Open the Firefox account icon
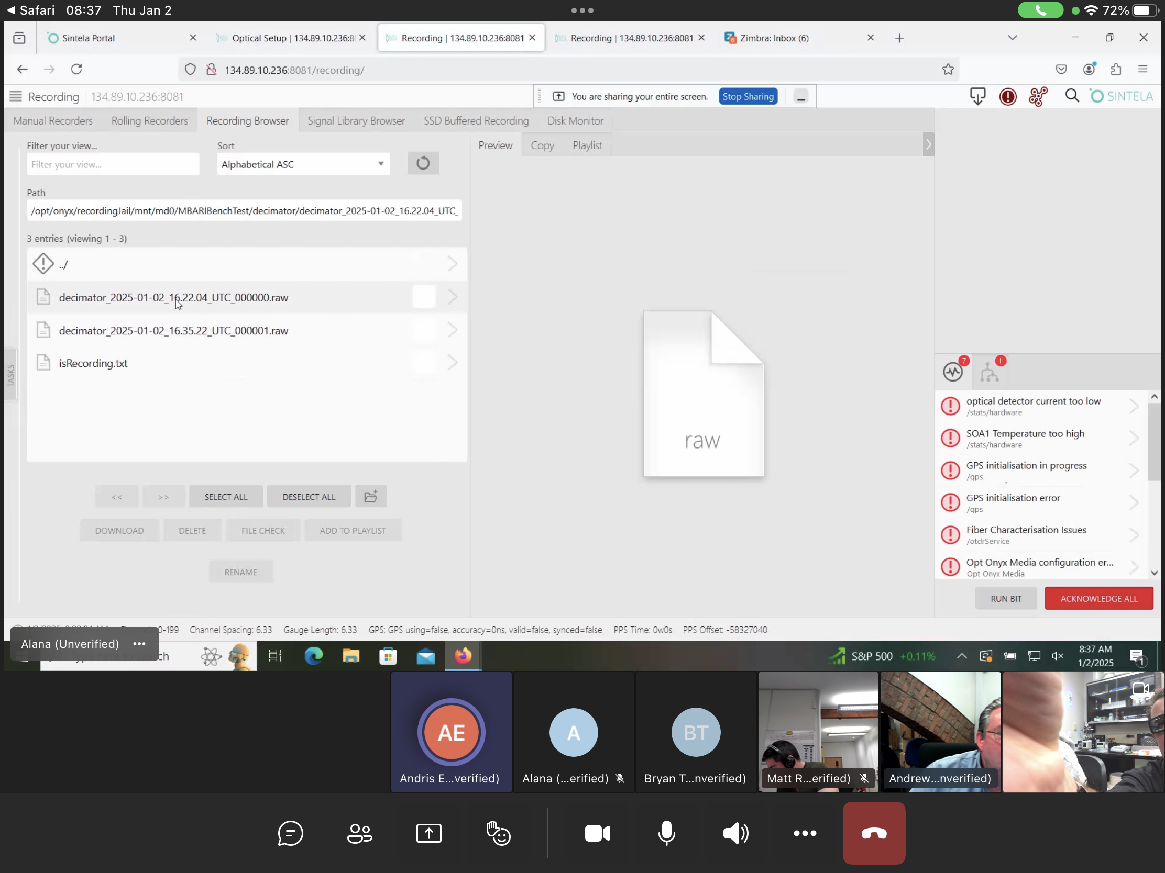Screen dimensions: 1165x873 1089,70
